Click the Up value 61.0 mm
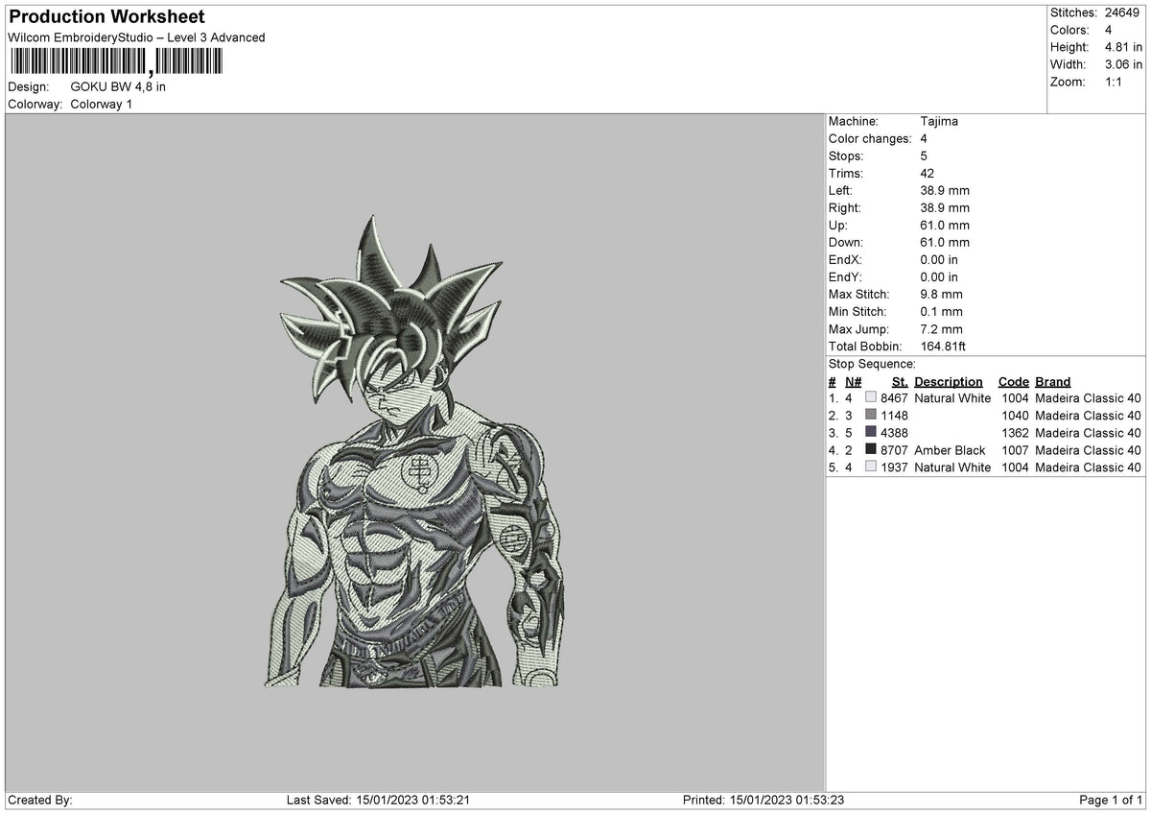The width and height of the screenshot is (1151, 814). (x=945, y=225)
